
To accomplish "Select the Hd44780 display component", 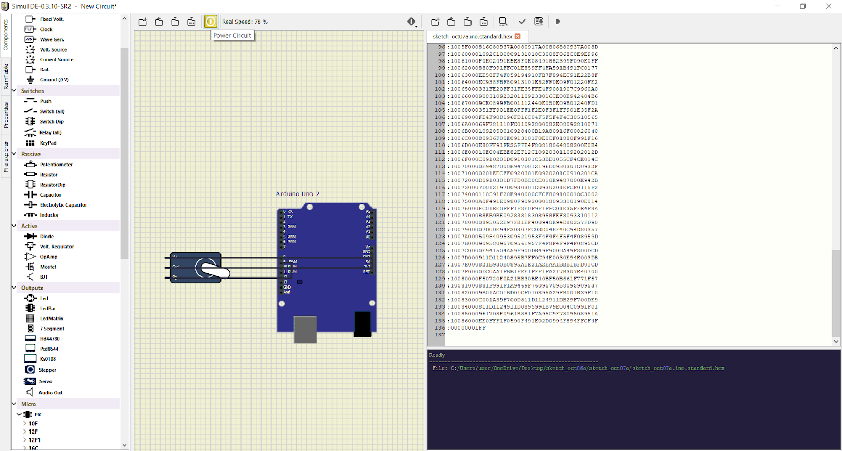I will [50, 339].
